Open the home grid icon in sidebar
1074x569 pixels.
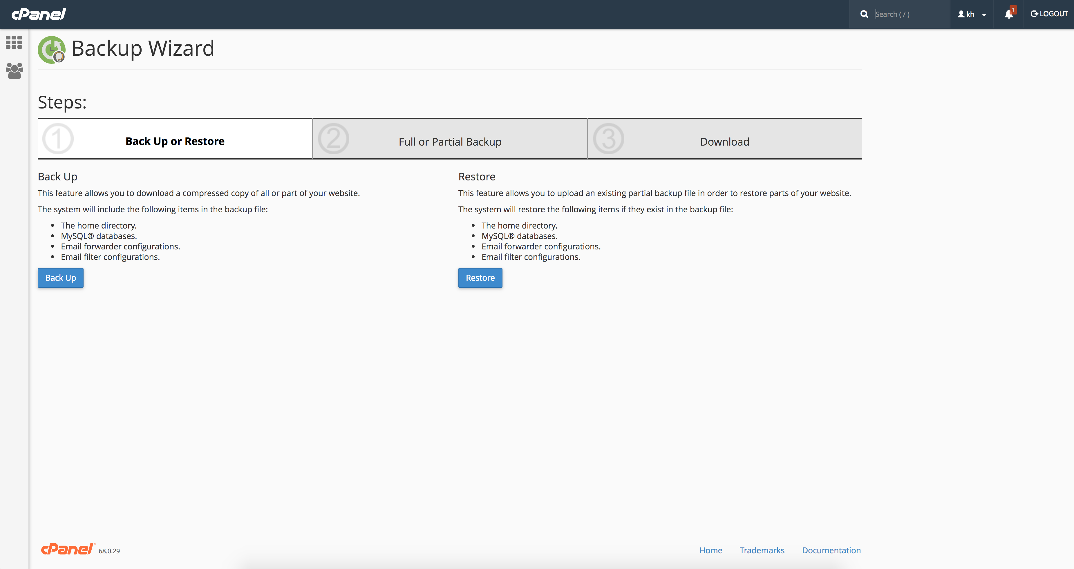[14, 42]
